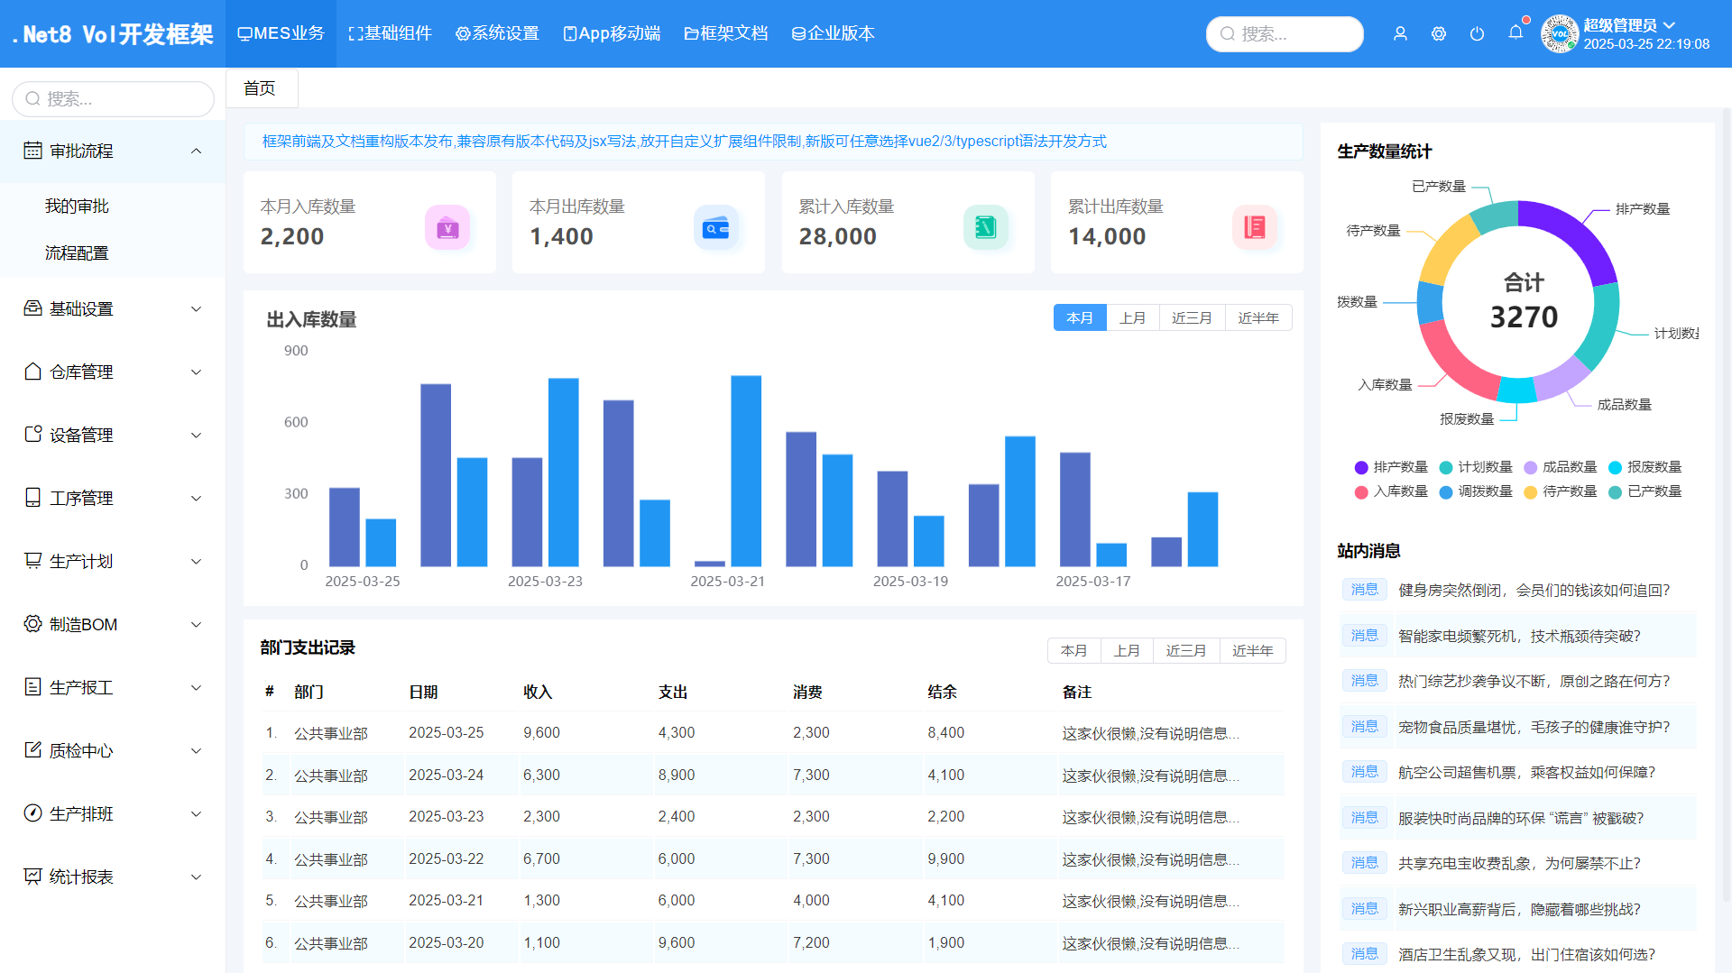Open settings gear icon in top bar
1732x973 pixels.
(1439, 33)
